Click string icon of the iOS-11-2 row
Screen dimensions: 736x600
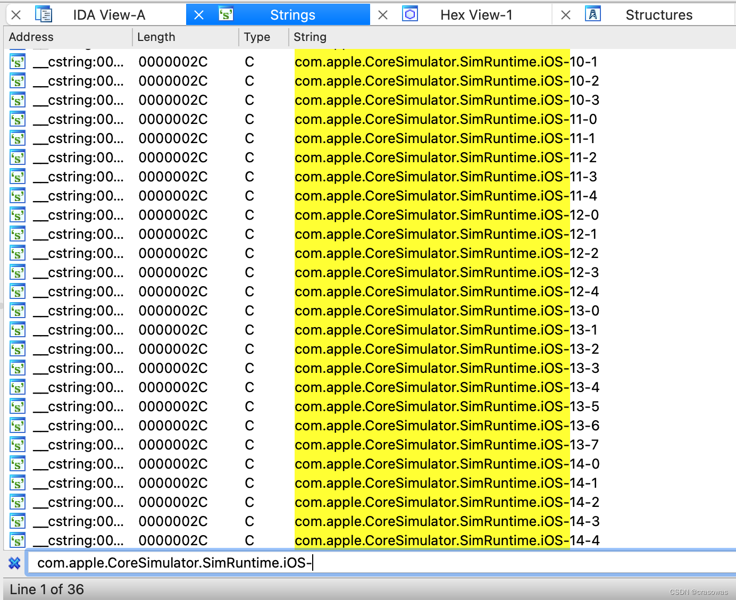(18, 157)
